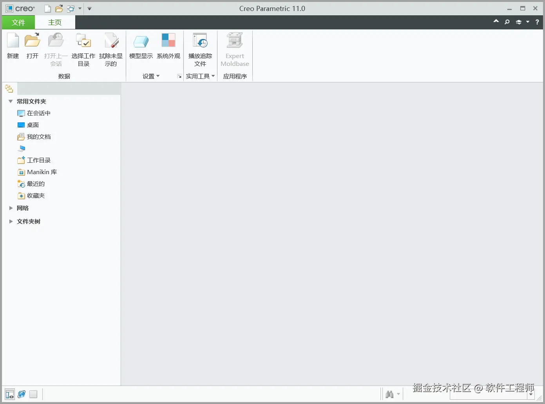Screen dimensions: 545x404
Task: Select 桌面 desktop folder
Action: [28, 125]
